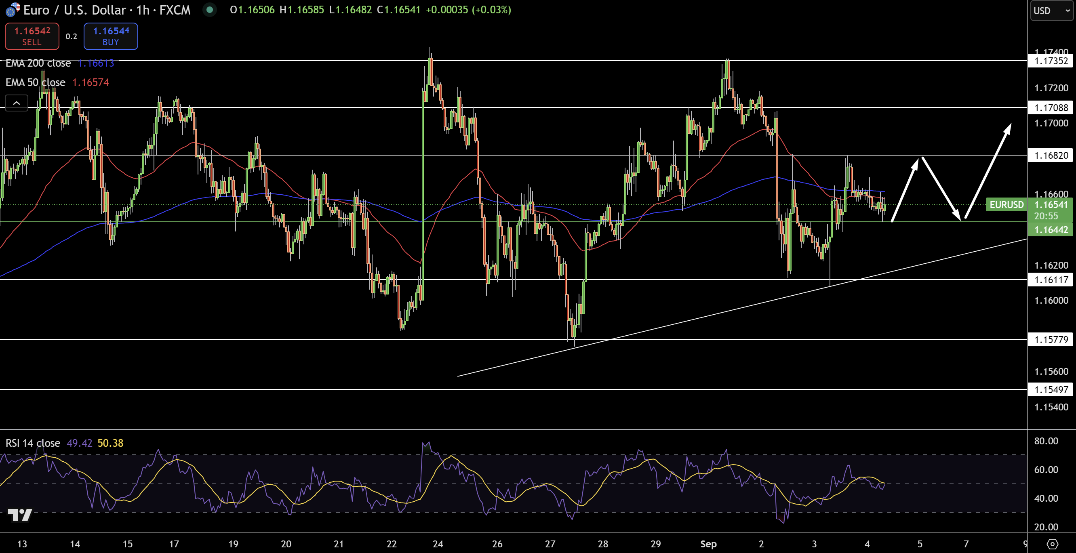Click the EMA 200 value 1.16613
This screenshot has height=553, width=1076.
(x=96, y=63)
